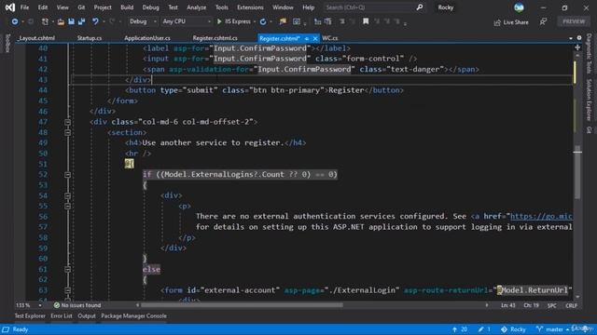Open the Package Manager Console panel
Image resolution: width=597 pixels, height=335 pixels.
click(x=133, y=315)
